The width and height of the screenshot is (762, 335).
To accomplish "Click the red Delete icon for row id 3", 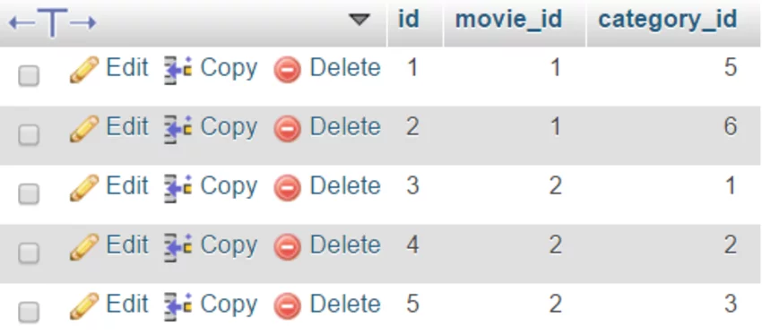I will coord(287,188).
